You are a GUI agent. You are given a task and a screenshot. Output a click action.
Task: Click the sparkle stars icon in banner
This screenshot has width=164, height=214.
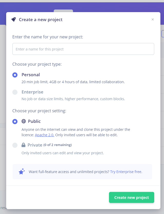[x=22, y=172]
